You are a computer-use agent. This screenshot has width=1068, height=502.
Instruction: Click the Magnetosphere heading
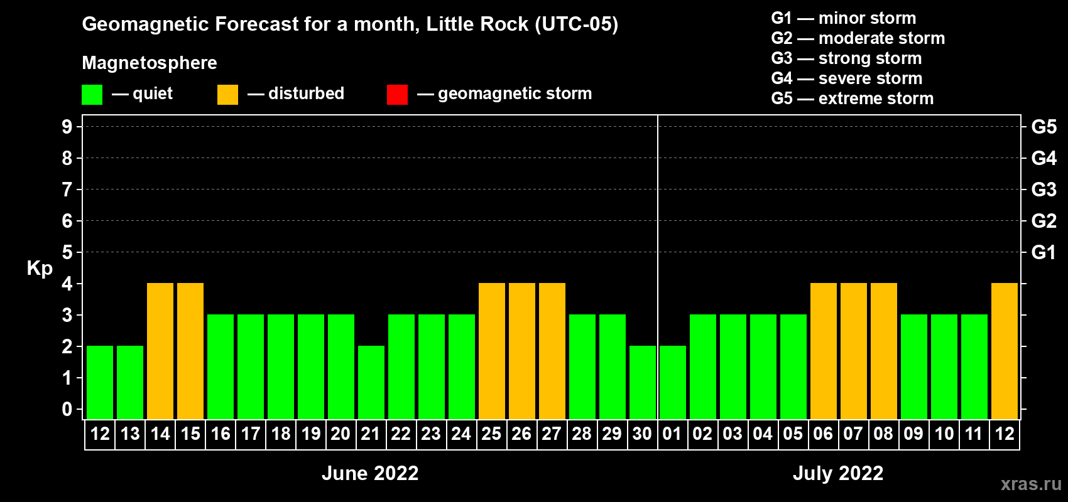click(x=150, y=63)
